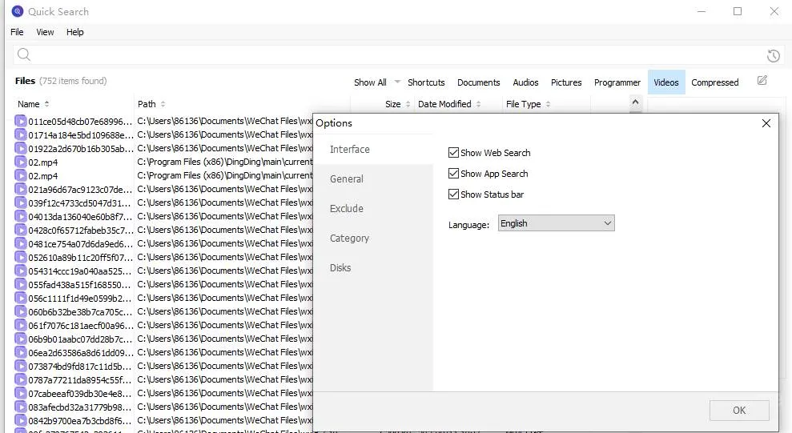
Task: Click the magnifier icon in search bar
Action: [24, 54]
